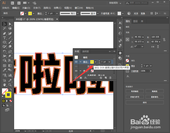The width and height of the screenshot is (170, 133).
Task: Open control bar fill color dropdown
Action: click(26, 14)
